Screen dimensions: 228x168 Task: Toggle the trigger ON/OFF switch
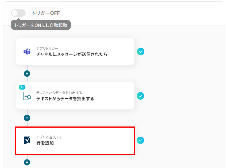(x=18, y=13)
